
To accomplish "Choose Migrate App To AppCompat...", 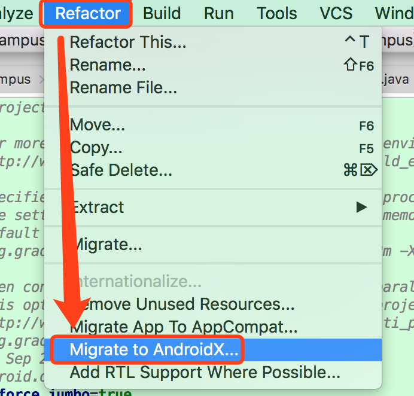I will 184,327.
